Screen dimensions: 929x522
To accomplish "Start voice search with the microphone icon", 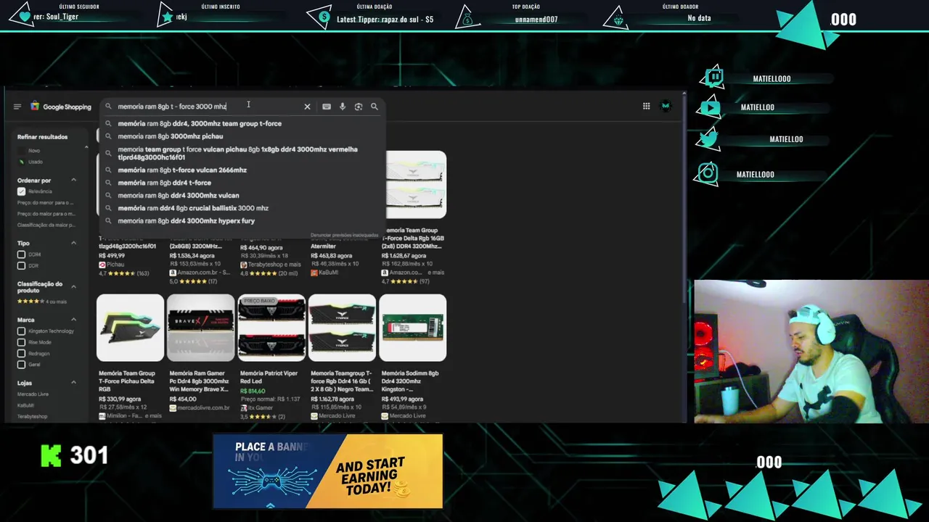I will pos(343,107).
